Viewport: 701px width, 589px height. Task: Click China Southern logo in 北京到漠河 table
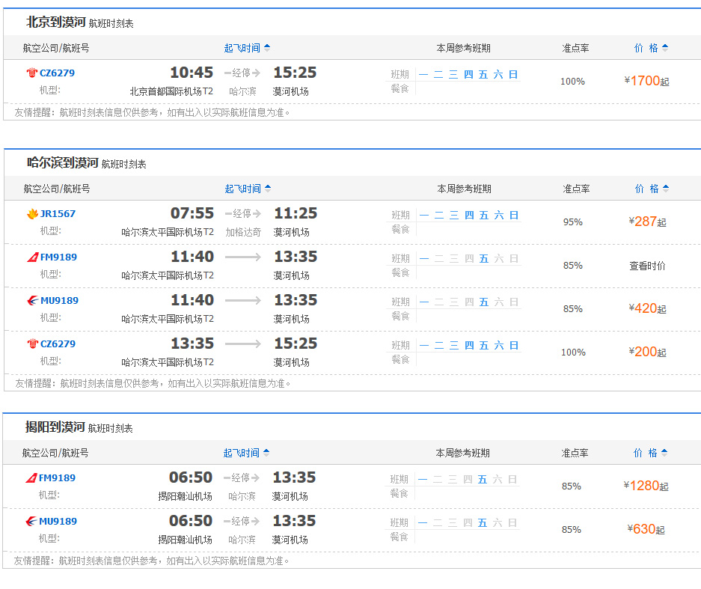(x=31, y=73)
